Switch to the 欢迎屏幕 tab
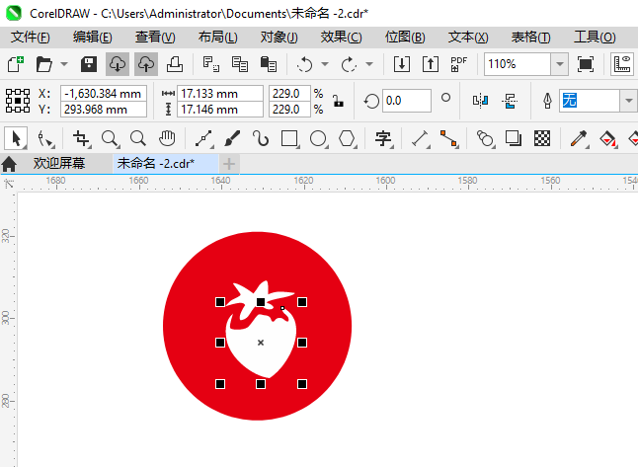The height and width of the screenshot is (467, 638). click(59, 164)
